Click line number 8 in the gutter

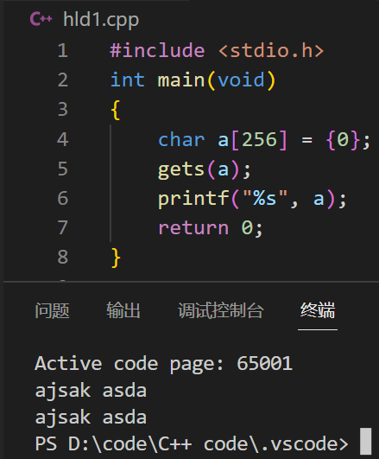tap(63, 258)
